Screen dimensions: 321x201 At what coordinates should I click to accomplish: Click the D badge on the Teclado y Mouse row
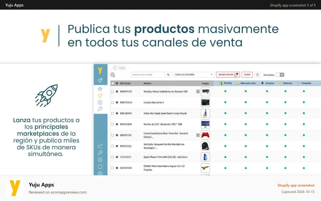click(198, 91)
